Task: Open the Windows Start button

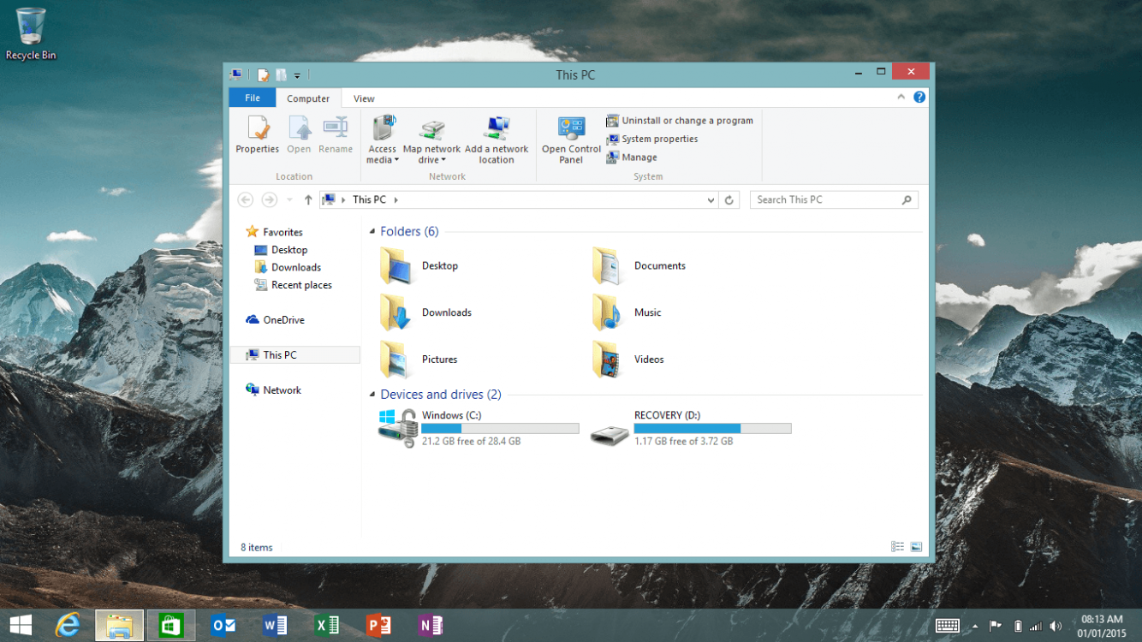Action: [x=21, y=626]
